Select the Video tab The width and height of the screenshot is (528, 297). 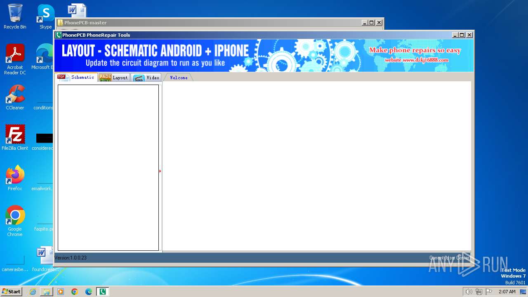[146, 78]
